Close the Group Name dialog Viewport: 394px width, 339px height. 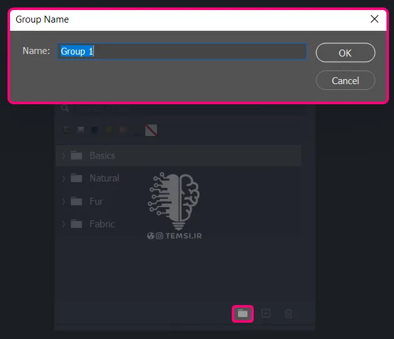tap(375, 19)
